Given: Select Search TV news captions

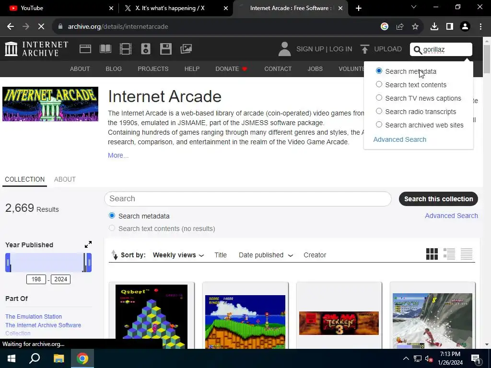Looking at the screenshot, I should 379,98.
